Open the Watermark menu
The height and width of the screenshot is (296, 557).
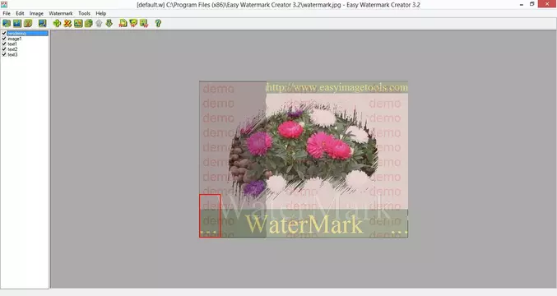61,13
